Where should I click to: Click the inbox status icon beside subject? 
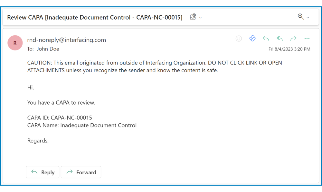pos(193,17)
